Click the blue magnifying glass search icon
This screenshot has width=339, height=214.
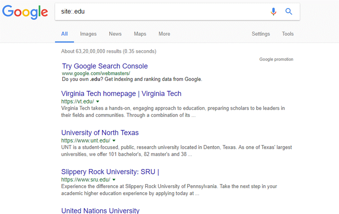click(x=289, y=12)
